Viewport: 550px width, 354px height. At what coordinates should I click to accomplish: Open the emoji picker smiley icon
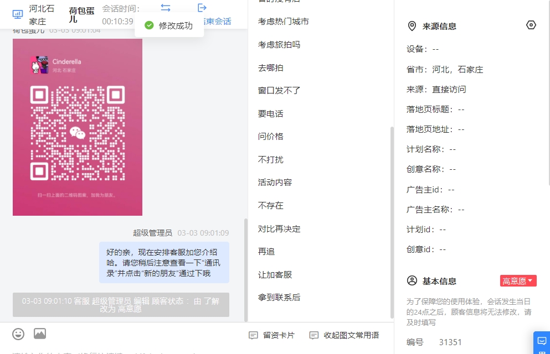18,334
